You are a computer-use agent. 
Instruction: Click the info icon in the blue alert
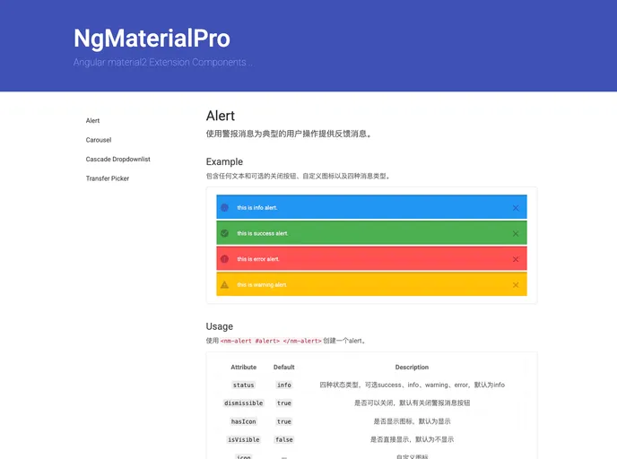[x=225, y=208]
